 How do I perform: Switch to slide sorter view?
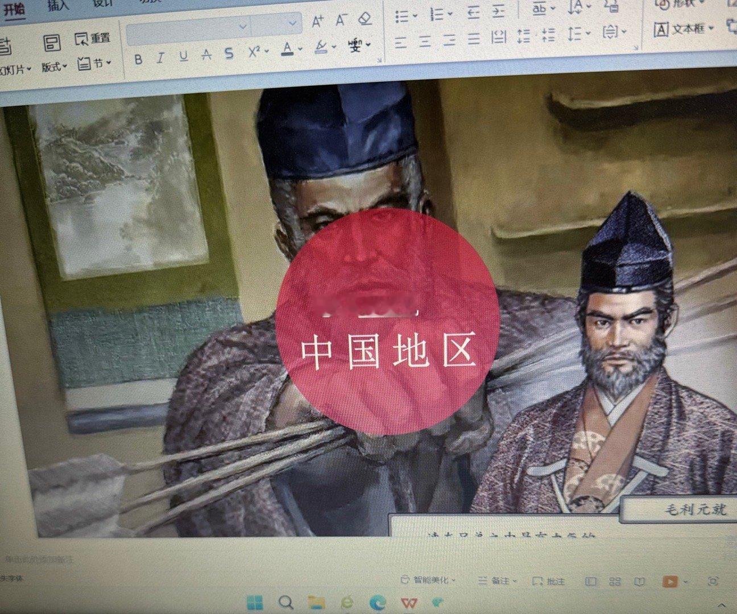coord(615,582)
